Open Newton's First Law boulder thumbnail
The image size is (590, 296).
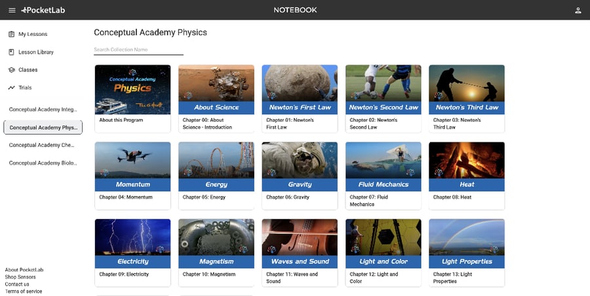tap(300, 90)
